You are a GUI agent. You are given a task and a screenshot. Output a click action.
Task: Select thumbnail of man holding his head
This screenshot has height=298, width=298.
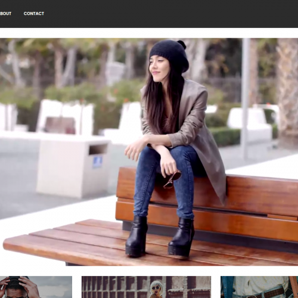coord(36,287)
